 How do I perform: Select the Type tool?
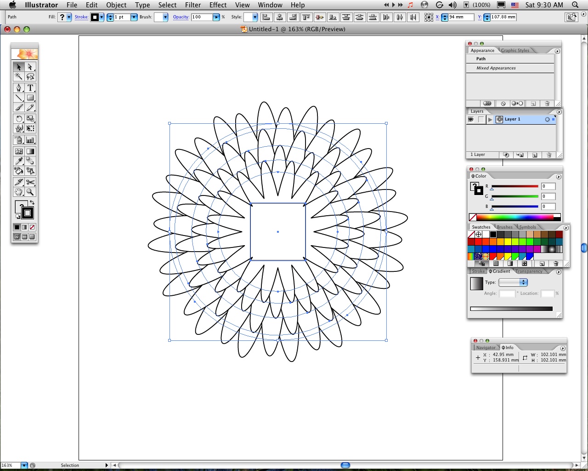(30, 88)
